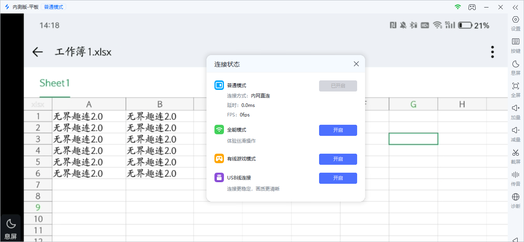
Task: Collapse the right sidebar with the chevron
Action: [x=515, y=7]
